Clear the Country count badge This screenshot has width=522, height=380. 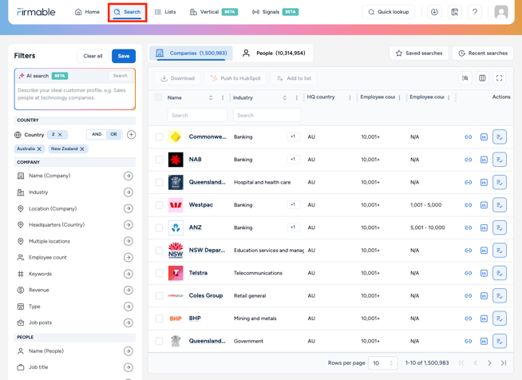[x=60, y=135]
